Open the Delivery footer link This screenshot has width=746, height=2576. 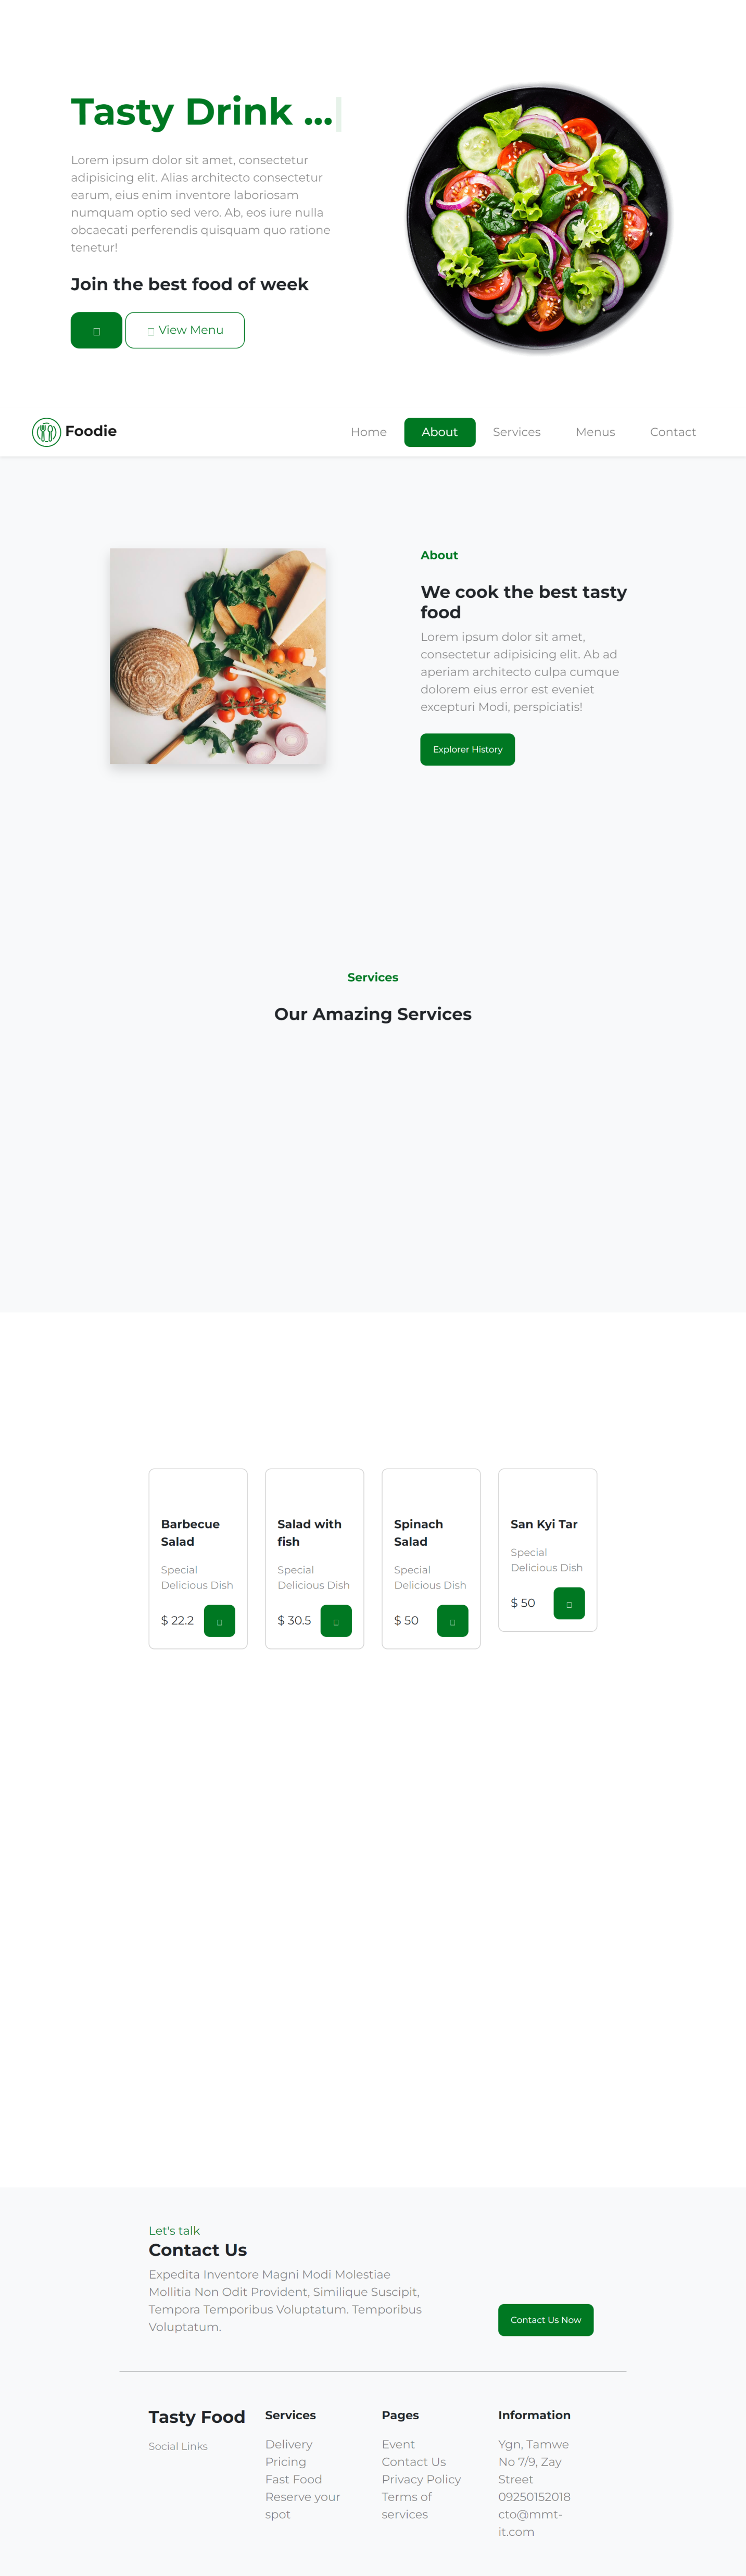[289, 2444]
